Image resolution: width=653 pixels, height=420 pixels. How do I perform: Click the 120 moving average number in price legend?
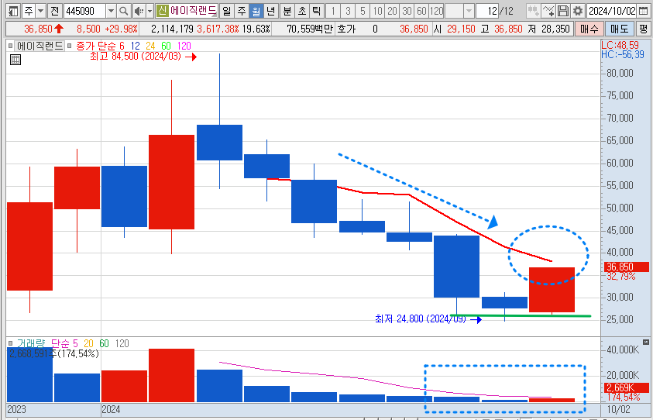pyautogui.click(x=184, y=46)
